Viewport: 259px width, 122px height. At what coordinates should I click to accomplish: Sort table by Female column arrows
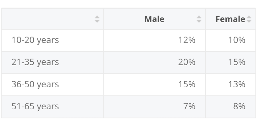coord(249,19)
